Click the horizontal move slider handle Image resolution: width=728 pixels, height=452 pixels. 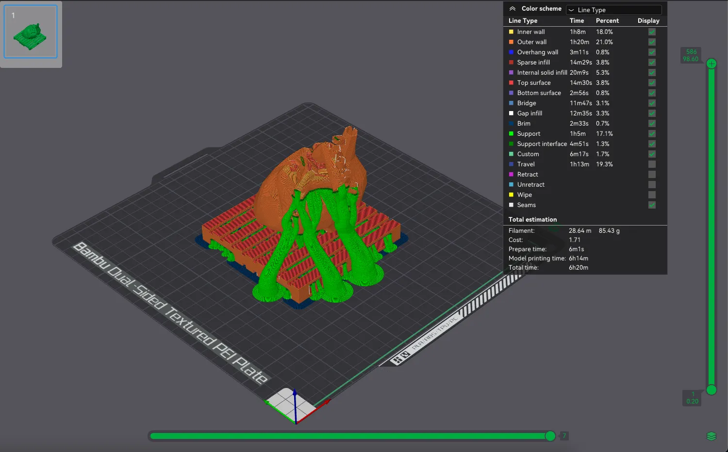point(550,436)
